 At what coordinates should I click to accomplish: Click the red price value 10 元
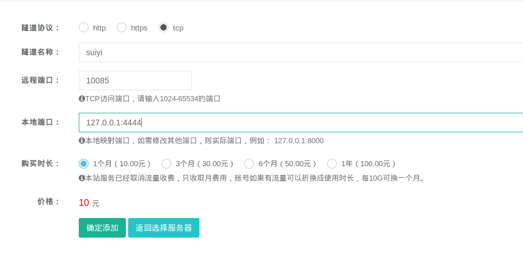pos(89,203)
